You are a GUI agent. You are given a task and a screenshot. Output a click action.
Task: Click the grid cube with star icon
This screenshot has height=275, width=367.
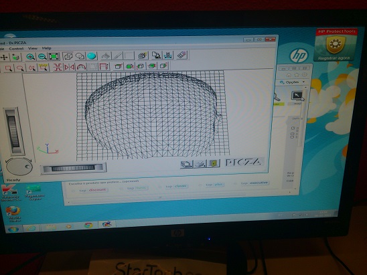pos(143,56)
